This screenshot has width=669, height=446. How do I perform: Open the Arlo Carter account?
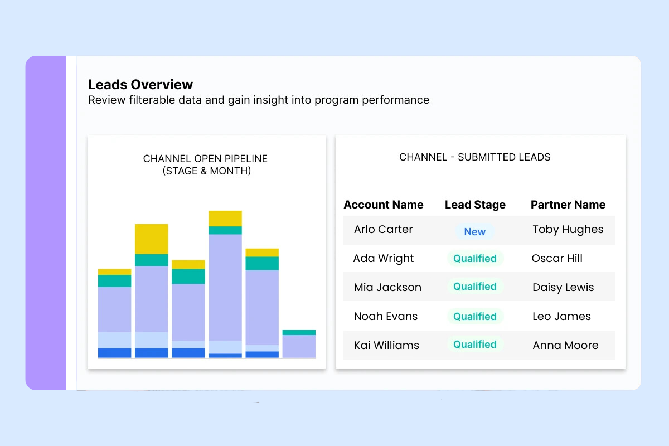[x=383, y=229]
